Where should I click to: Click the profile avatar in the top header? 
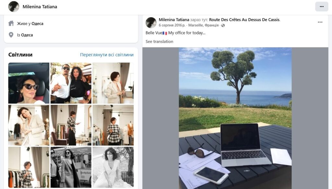coord(14,6)
